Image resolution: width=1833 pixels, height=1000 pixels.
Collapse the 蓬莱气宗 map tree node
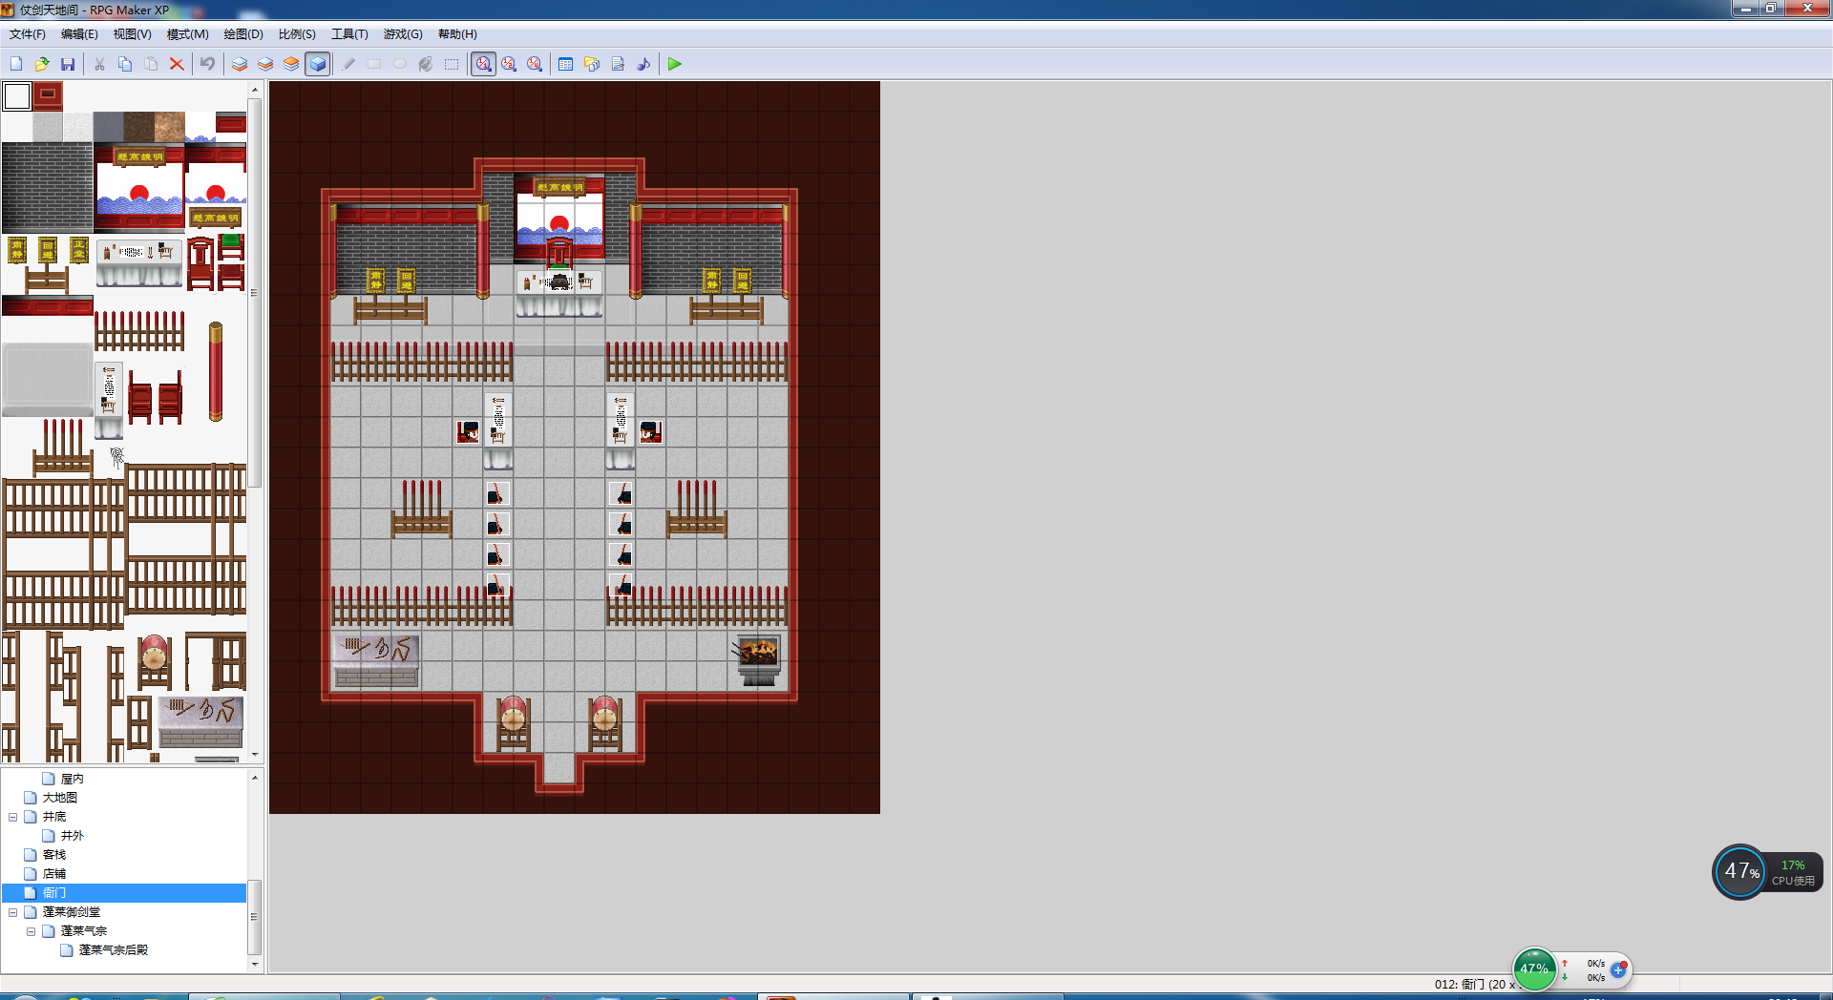tap(31, 931)
